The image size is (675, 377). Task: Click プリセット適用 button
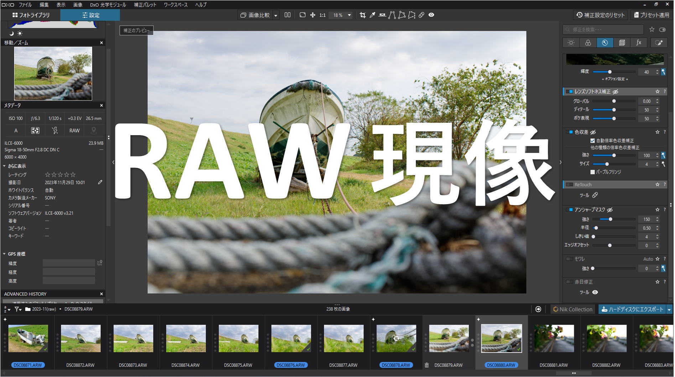click(651, 15)
